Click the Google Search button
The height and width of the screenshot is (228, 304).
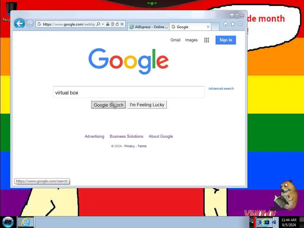tap(108, 105)
